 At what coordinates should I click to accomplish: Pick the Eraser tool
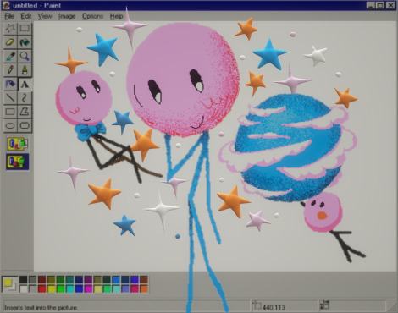(x=10, y=42)
